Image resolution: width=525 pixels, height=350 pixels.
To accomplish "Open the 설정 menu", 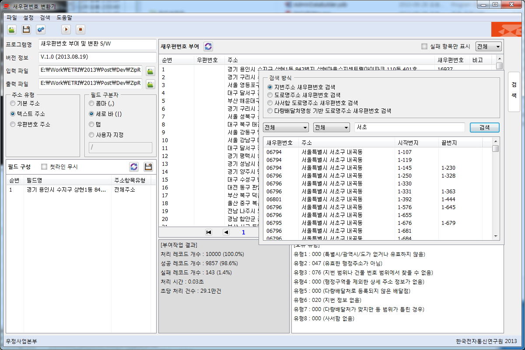I will tap(28, 17).
